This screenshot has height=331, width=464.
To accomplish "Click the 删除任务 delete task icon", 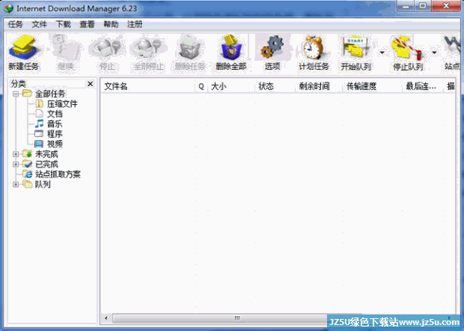I will (189, 52).
